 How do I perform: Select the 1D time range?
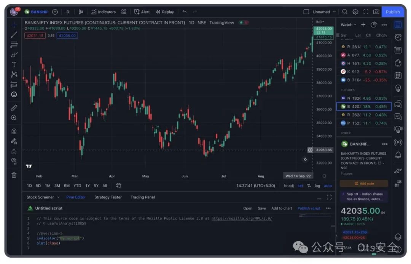pos(29,186)
